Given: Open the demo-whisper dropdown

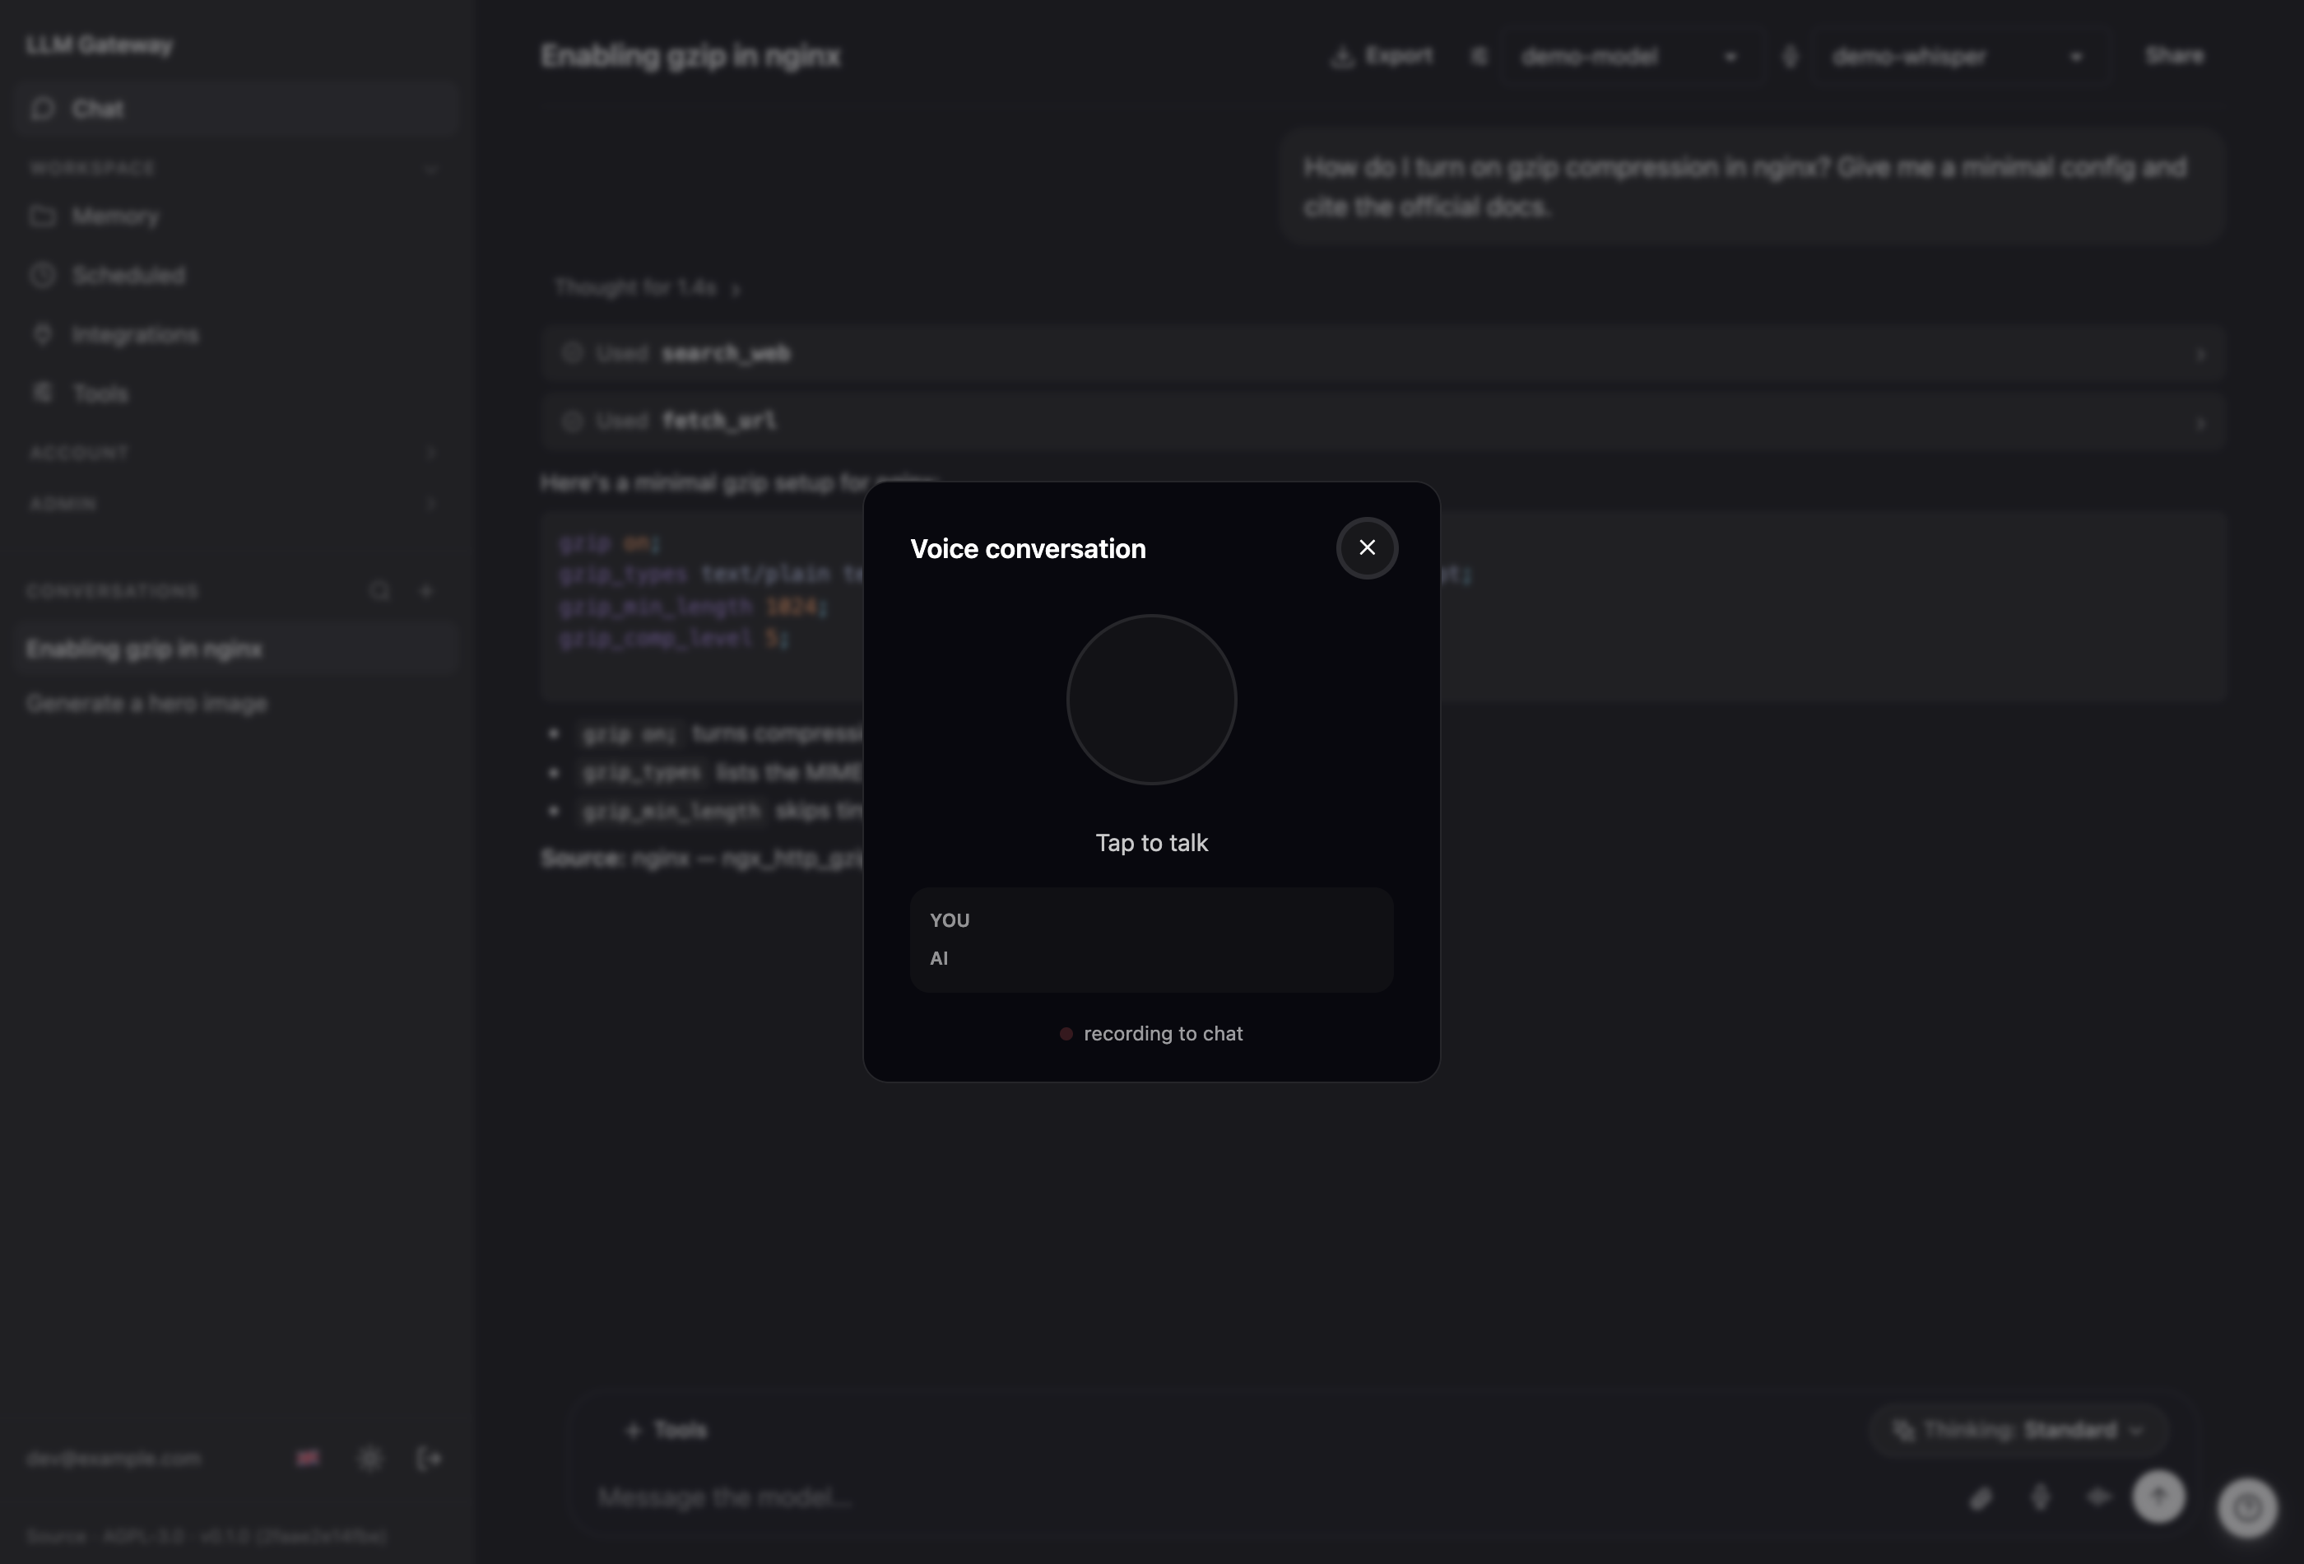Looking at the screenshot, I should click(1960, 57).
